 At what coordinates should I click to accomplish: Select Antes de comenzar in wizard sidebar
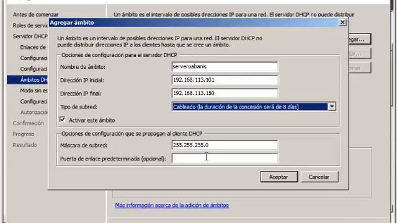(35, 14)
